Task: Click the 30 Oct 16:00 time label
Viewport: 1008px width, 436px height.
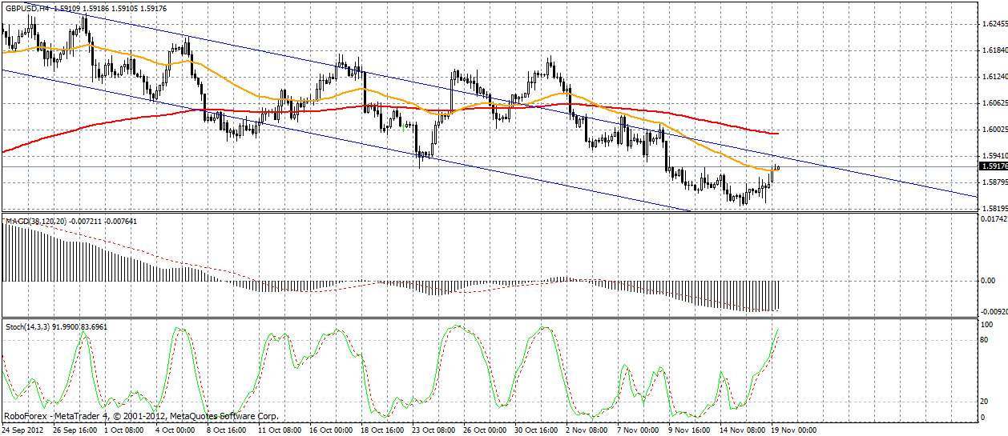Action: click(x=537, y=430)
